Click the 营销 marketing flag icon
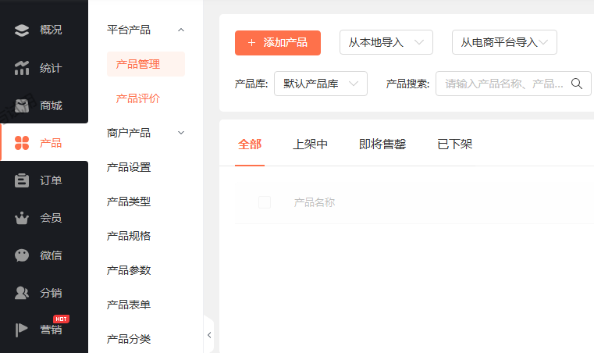 point(22,330)
